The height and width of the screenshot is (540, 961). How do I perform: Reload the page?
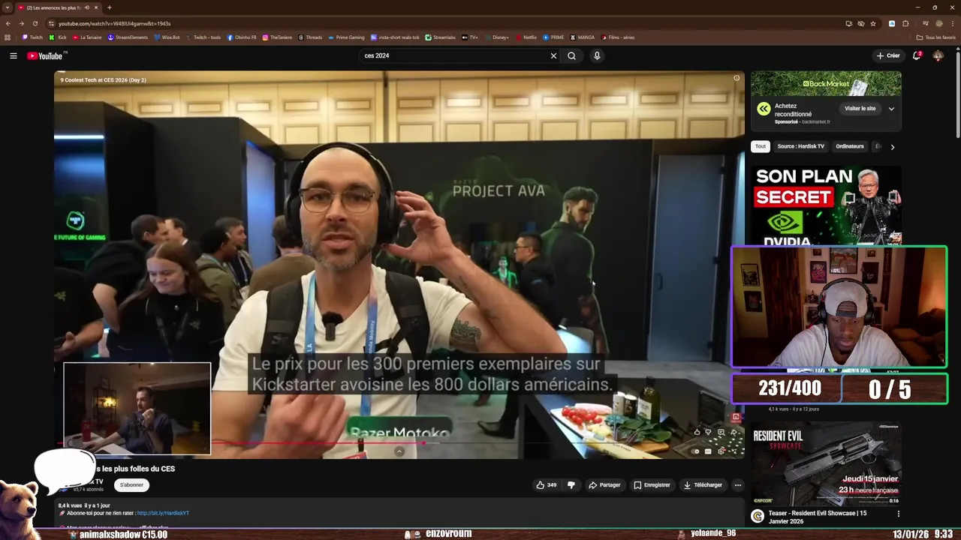pyautogui.click(x=35, y=23)
